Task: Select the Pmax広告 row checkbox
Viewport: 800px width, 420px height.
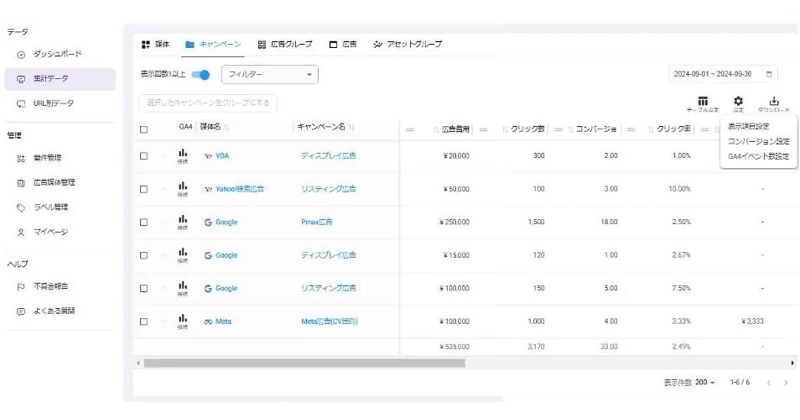Action: click(x=143, y=222)
